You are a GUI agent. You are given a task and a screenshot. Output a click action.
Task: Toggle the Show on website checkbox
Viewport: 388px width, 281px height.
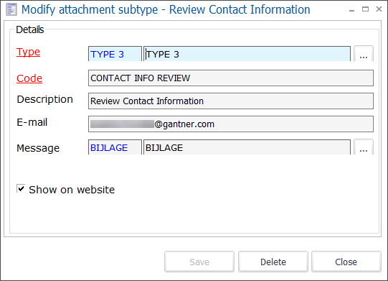[x=21, y=188]
